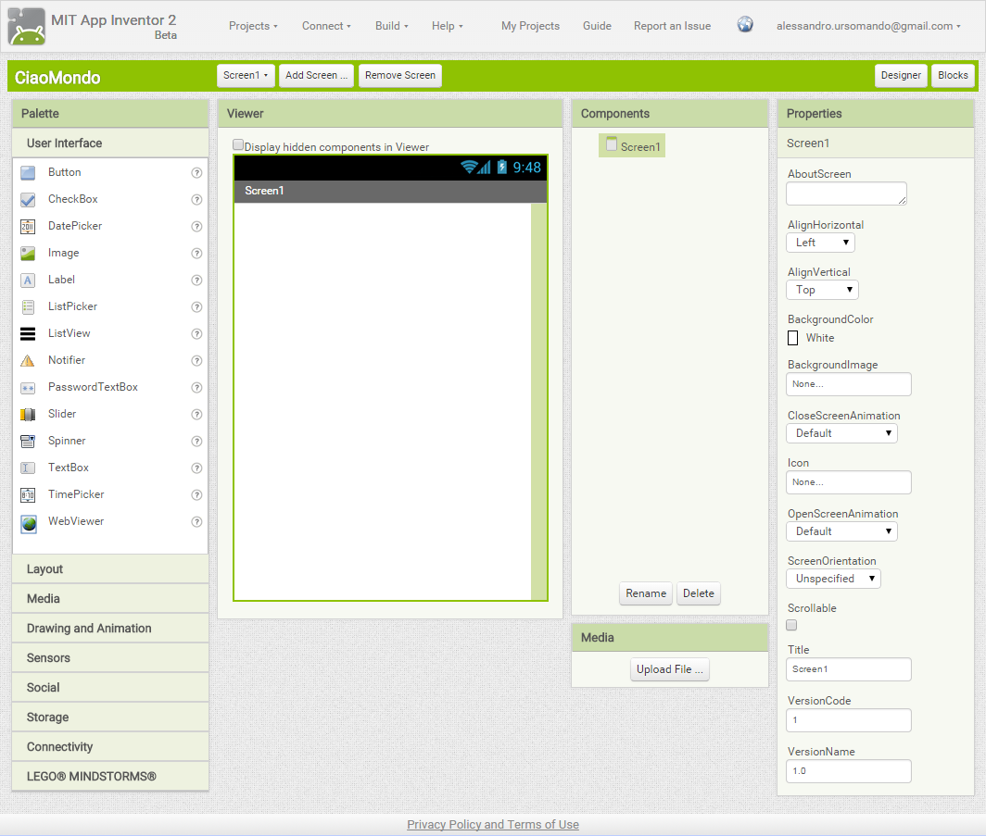
Task: Click the ListPicker palette icon
Action: tap(28, 307)
